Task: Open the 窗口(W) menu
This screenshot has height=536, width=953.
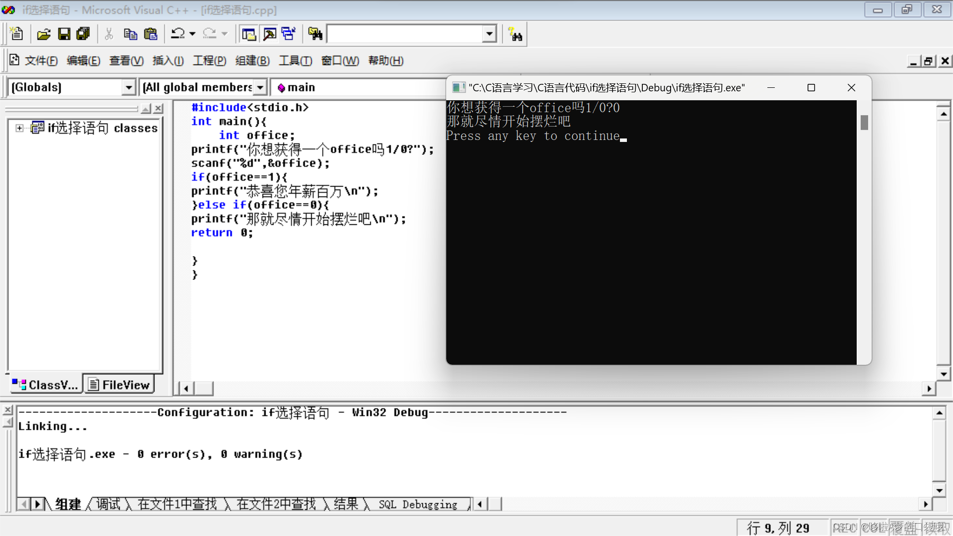Action: (x=340, y=61)
